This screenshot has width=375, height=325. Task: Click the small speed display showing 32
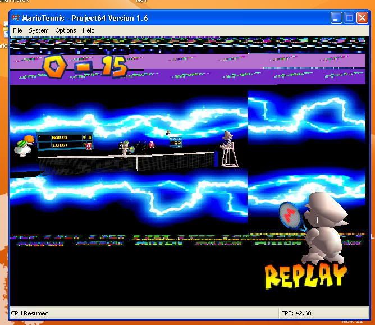point(176,143)
